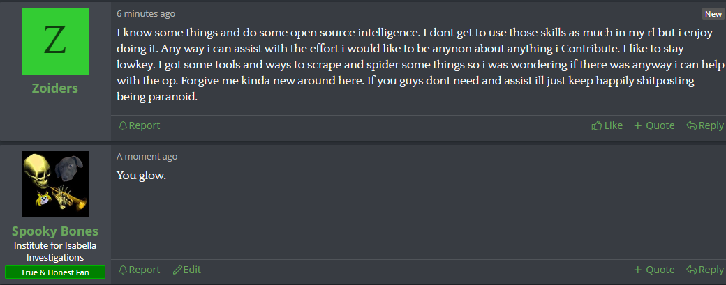Click 'Institute for Isabella Investigations' user title
Screen dimensions: 726x285
pyautogui.click(x=55, y=252)
